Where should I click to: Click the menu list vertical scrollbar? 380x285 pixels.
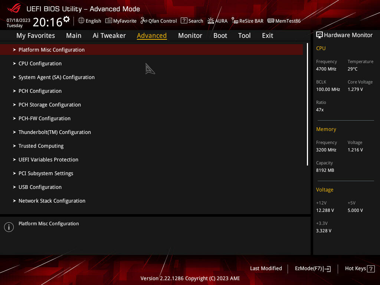click(x=307, y=104)
